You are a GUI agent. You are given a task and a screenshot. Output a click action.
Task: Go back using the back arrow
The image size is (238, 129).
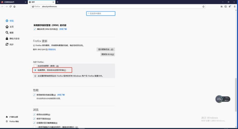tap(2, 6)
